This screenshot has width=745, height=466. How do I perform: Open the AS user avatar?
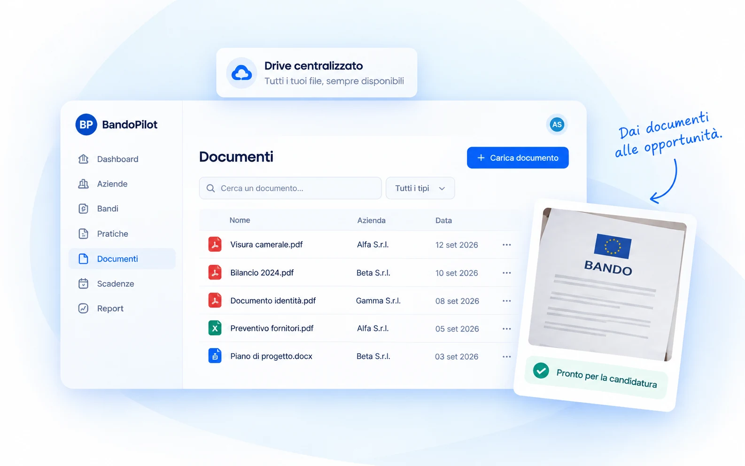tap(557, 124)
